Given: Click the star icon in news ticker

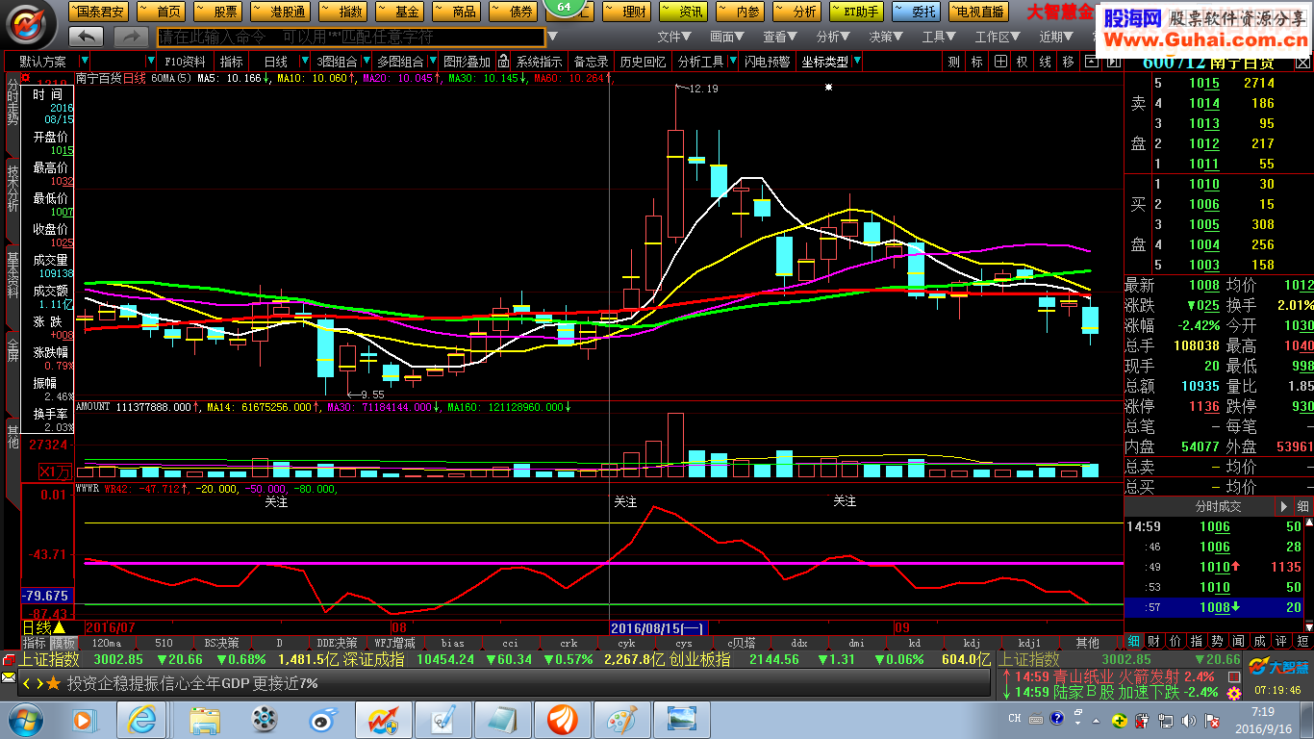Looking at the screenshot, I should click(53, 683).
